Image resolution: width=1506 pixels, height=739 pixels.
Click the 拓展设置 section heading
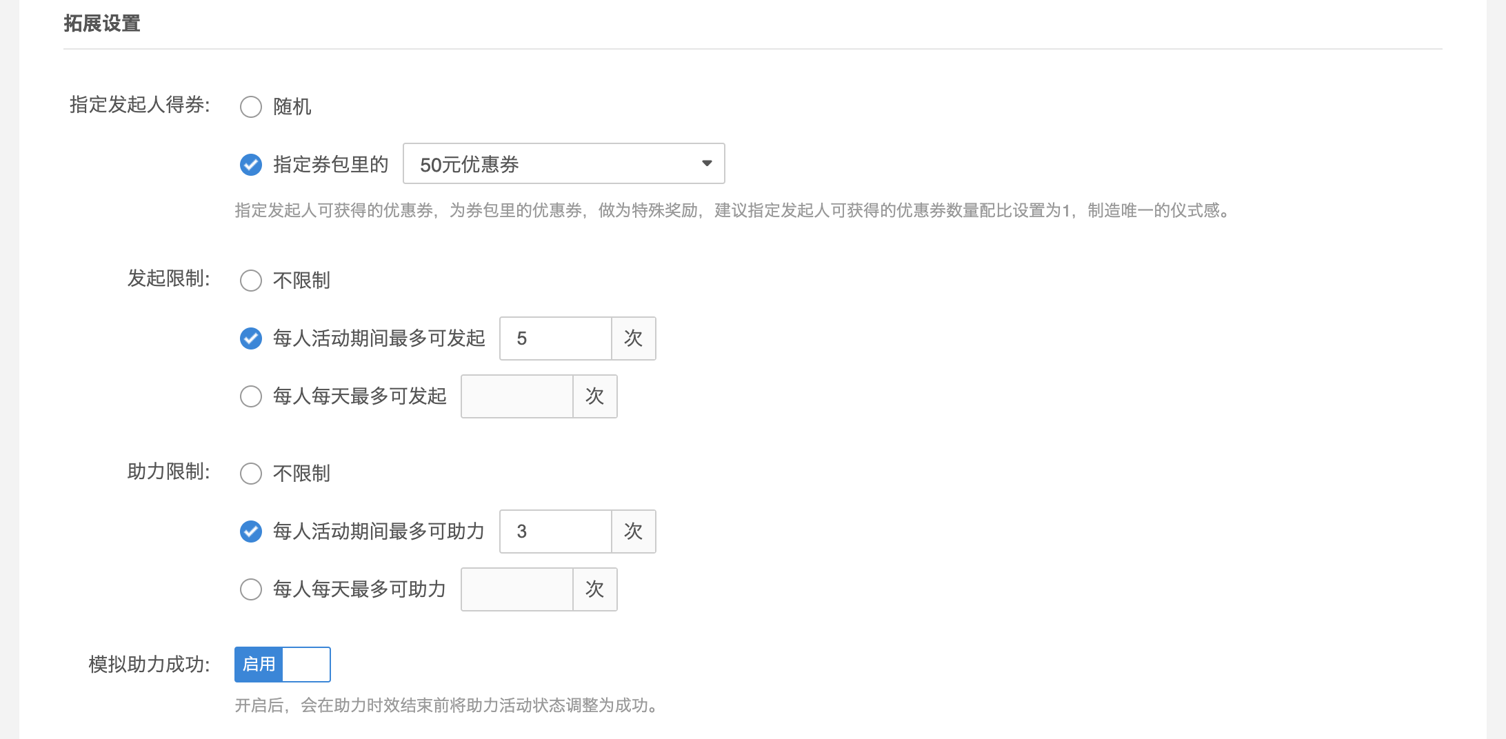[x=102, y=23]
